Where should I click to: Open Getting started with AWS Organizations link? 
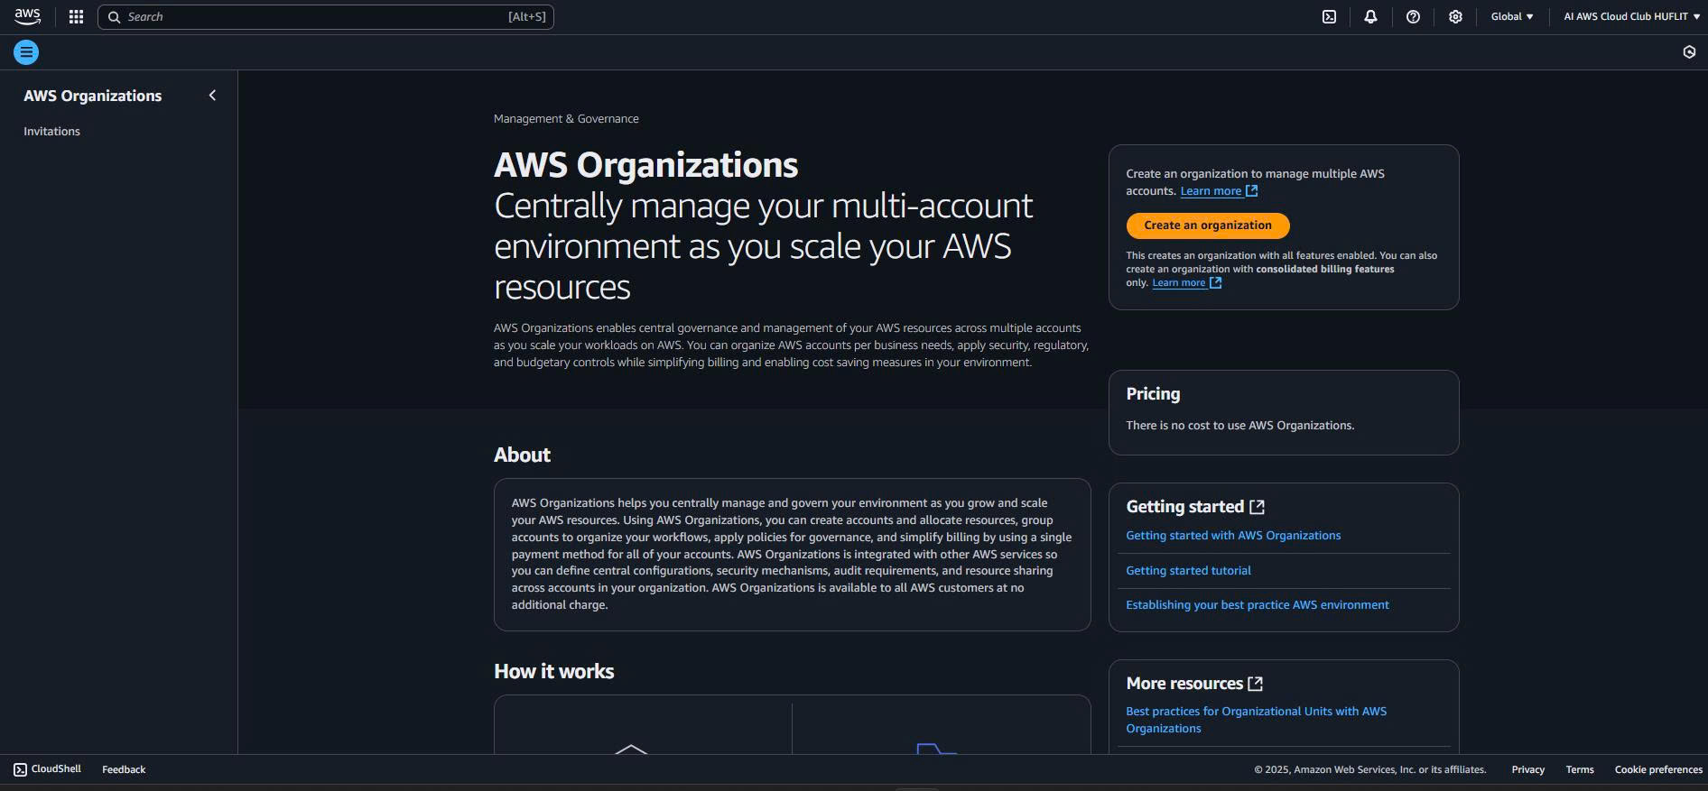[x=1233, y=536]
